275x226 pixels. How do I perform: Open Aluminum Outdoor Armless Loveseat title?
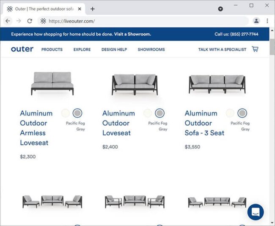(x=36, y=128)
